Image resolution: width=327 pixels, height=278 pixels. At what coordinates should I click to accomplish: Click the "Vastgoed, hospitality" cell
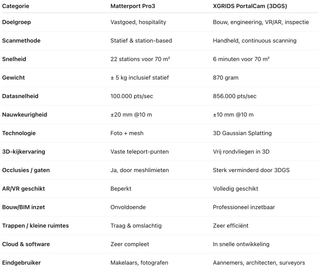[x=138, y=22]
